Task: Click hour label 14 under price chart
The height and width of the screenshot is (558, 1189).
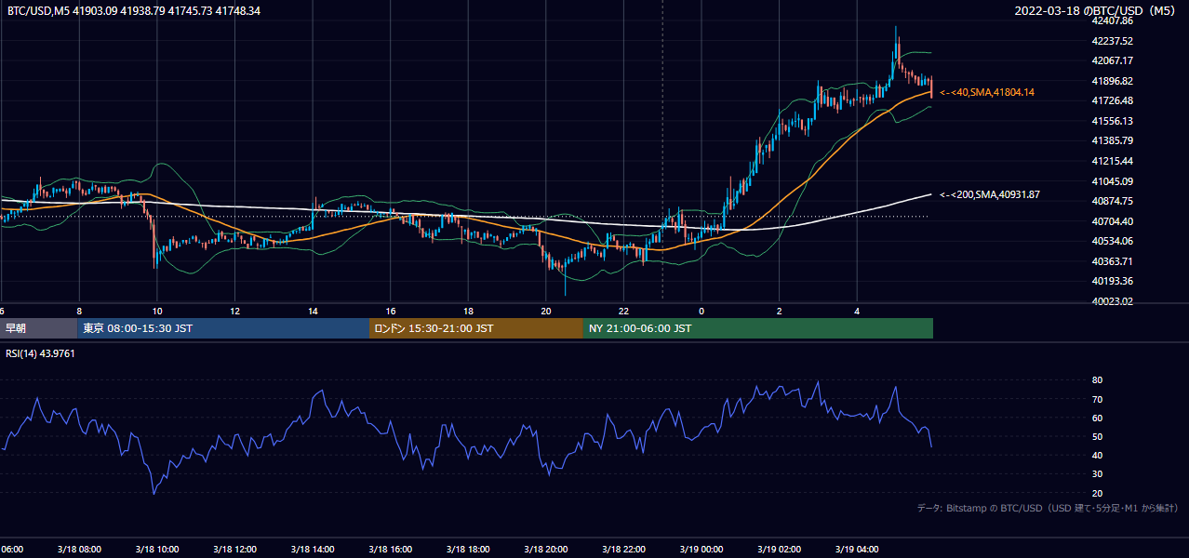Action: (x=313, y=312)
